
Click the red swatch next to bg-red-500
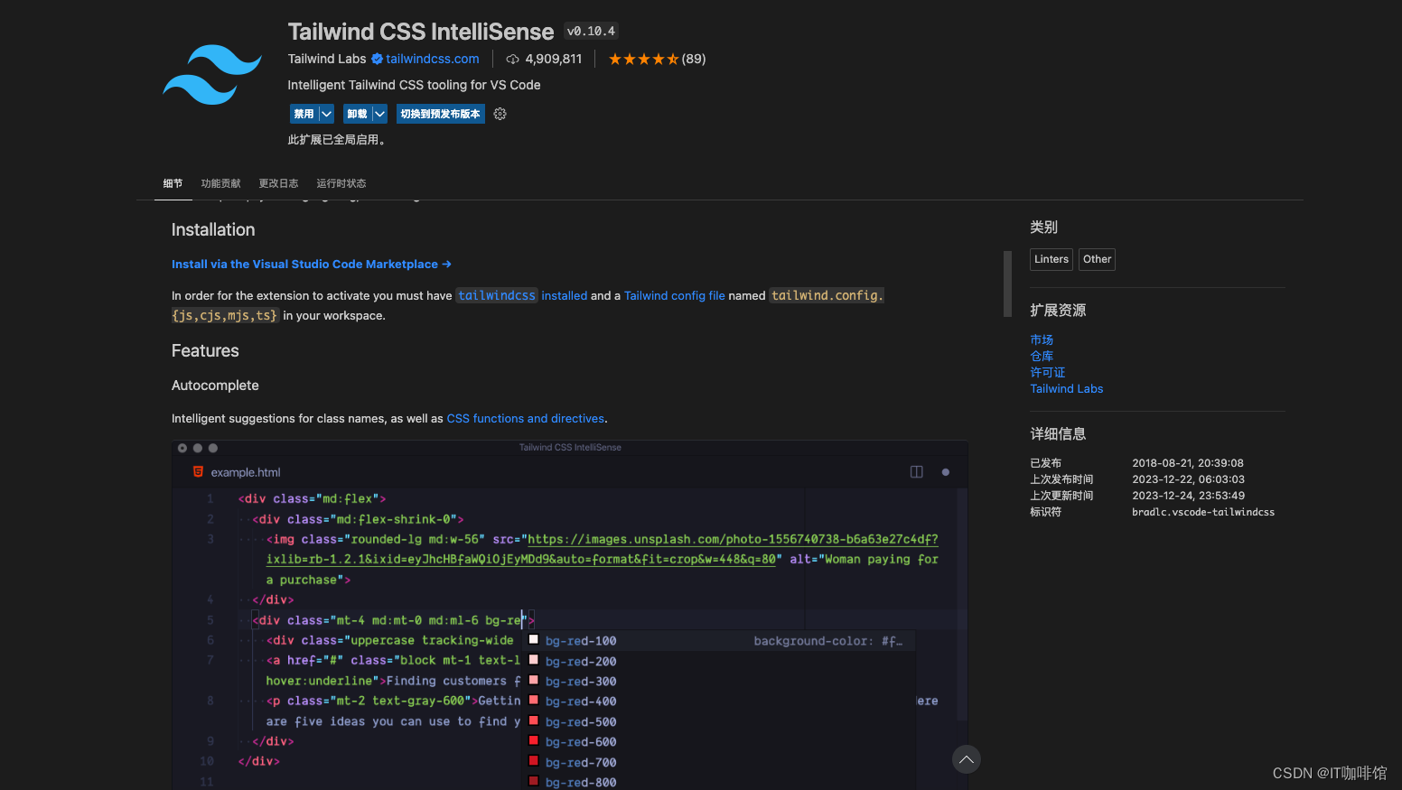(x=533, y=720)
